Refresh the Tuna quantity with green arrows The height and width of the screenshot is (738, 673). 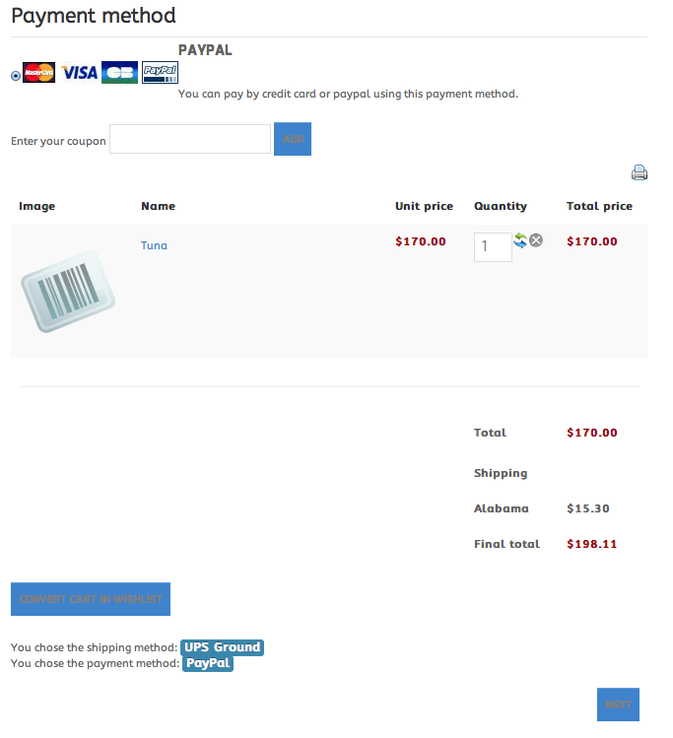[x=520, y=239]
